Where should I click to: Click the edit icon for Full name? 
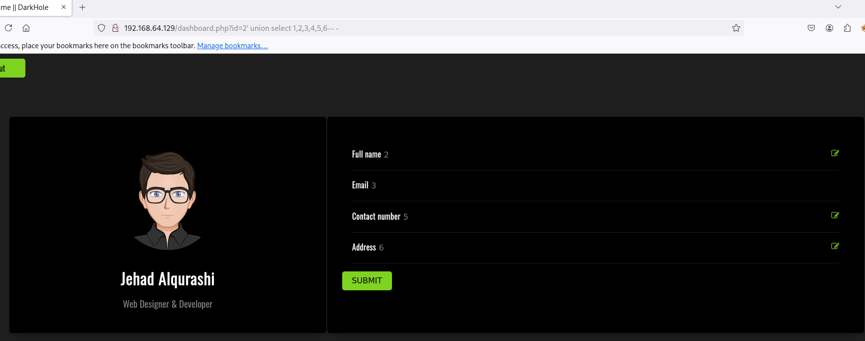(x=835, y=153)
